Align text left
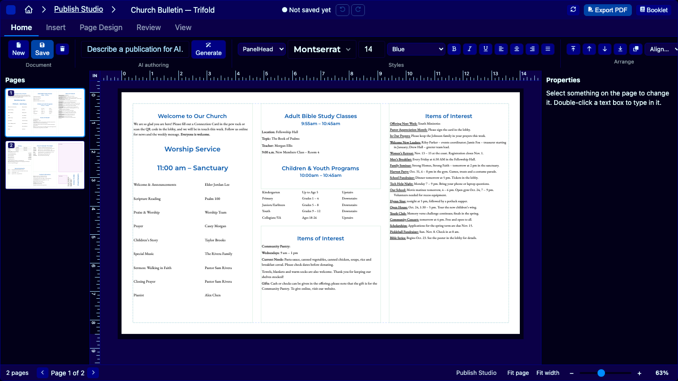 point(501,49)
